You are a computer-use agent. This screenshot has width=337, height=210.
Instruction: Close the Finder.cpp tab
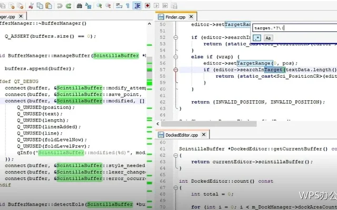191,16
